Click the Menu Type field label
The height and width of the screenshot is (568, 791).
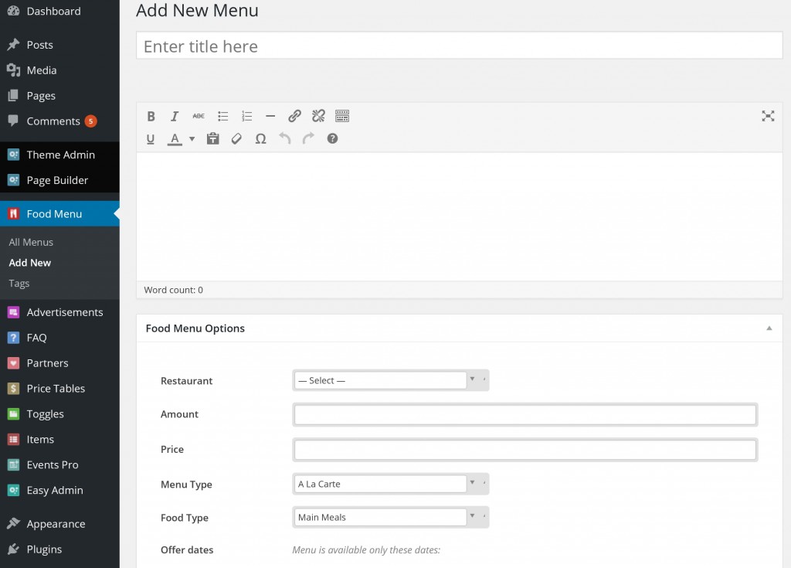[186, 485]
